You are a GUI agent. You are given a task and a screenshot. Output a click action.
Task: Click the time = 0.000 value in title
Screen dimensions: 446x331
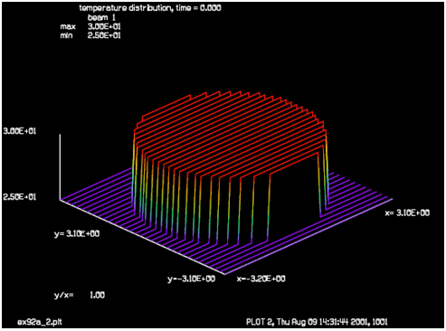click(198, 8)
